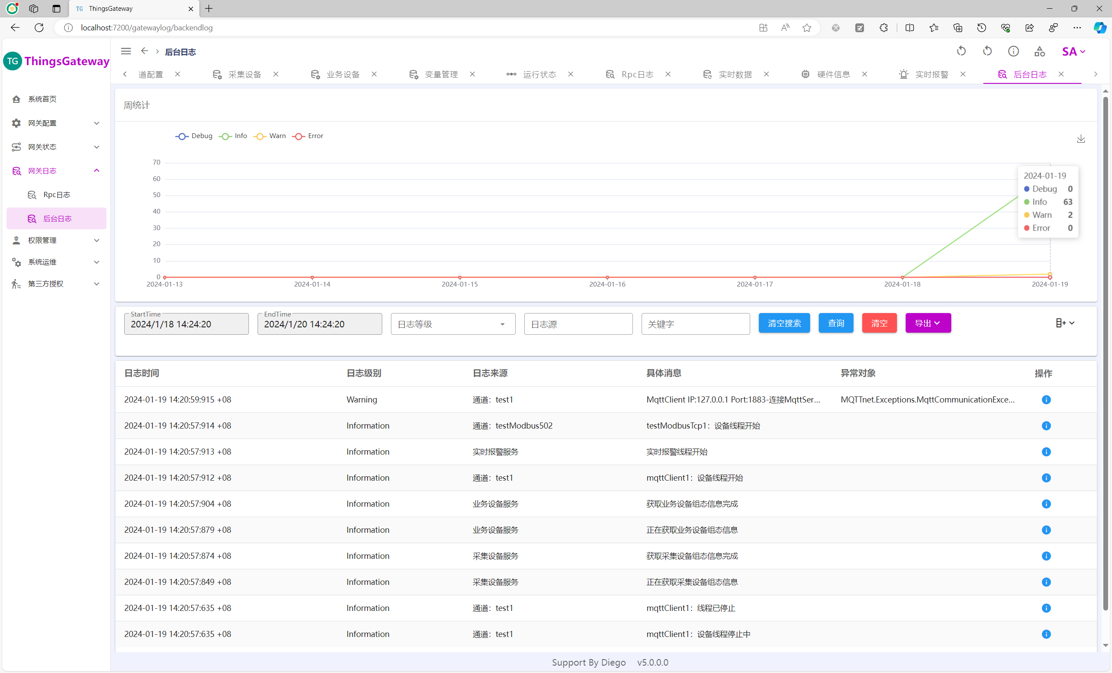Image resolution: width=1112 pixels, height=673 pixels.
Task: Click the about info icon in header
Action: [x=1013, y=51]
